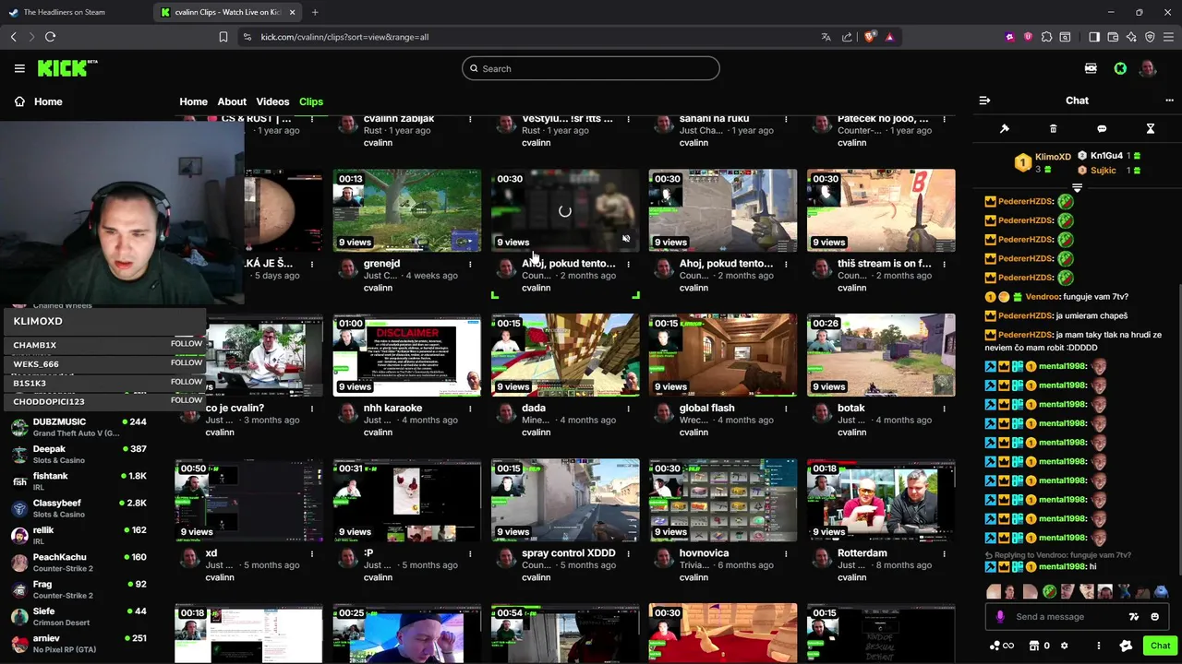Open the options menu for Rotterdam clip
Image resolution: width=1182 pixels, height=664 pixels.
tap(944, 553)
